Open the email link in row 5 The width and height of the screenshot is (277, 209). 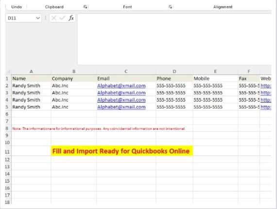coord(121,107)
